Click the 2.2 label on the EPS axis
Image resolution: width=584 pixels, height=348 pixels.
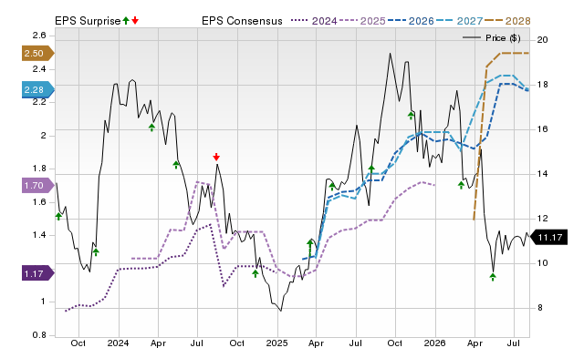[39, 102]
